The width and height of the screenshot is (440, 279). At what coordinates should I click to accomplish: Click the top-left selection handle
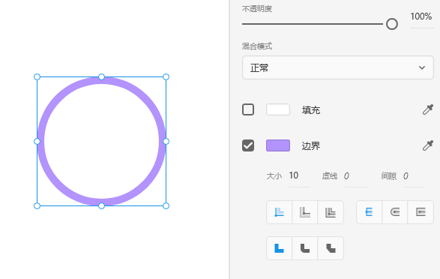pyautogui.click(x=37, y=77)
